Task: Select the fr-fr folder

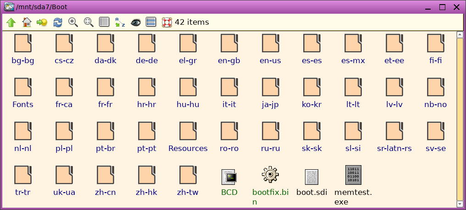Action: [105, 93]
